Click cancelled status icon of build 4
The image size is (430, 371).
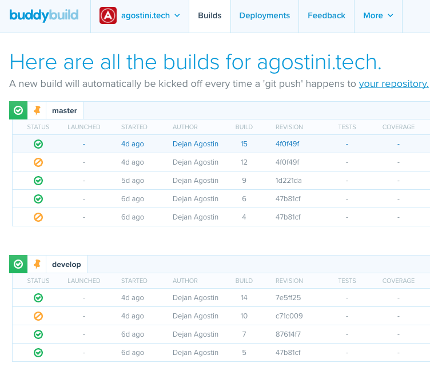coord(38,217)
